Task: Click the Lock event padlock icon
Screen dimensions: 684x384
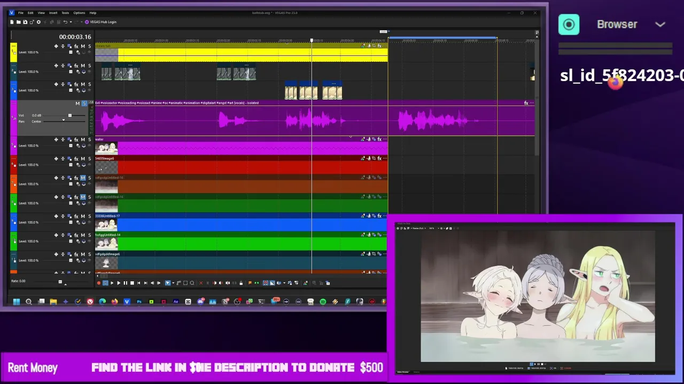Action: point(241,283)
